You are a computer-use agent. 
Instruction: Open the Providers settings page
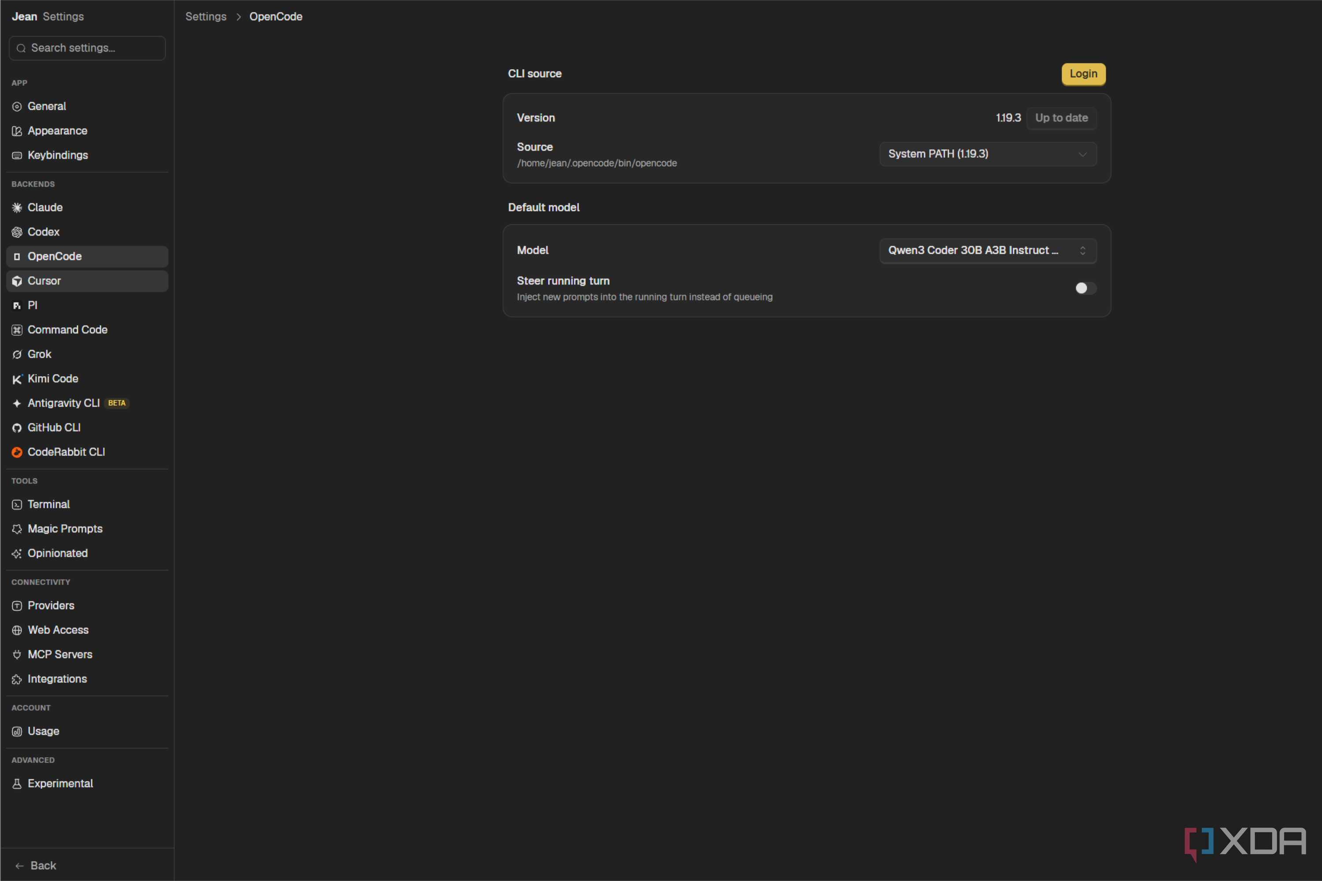coord(87,606)
